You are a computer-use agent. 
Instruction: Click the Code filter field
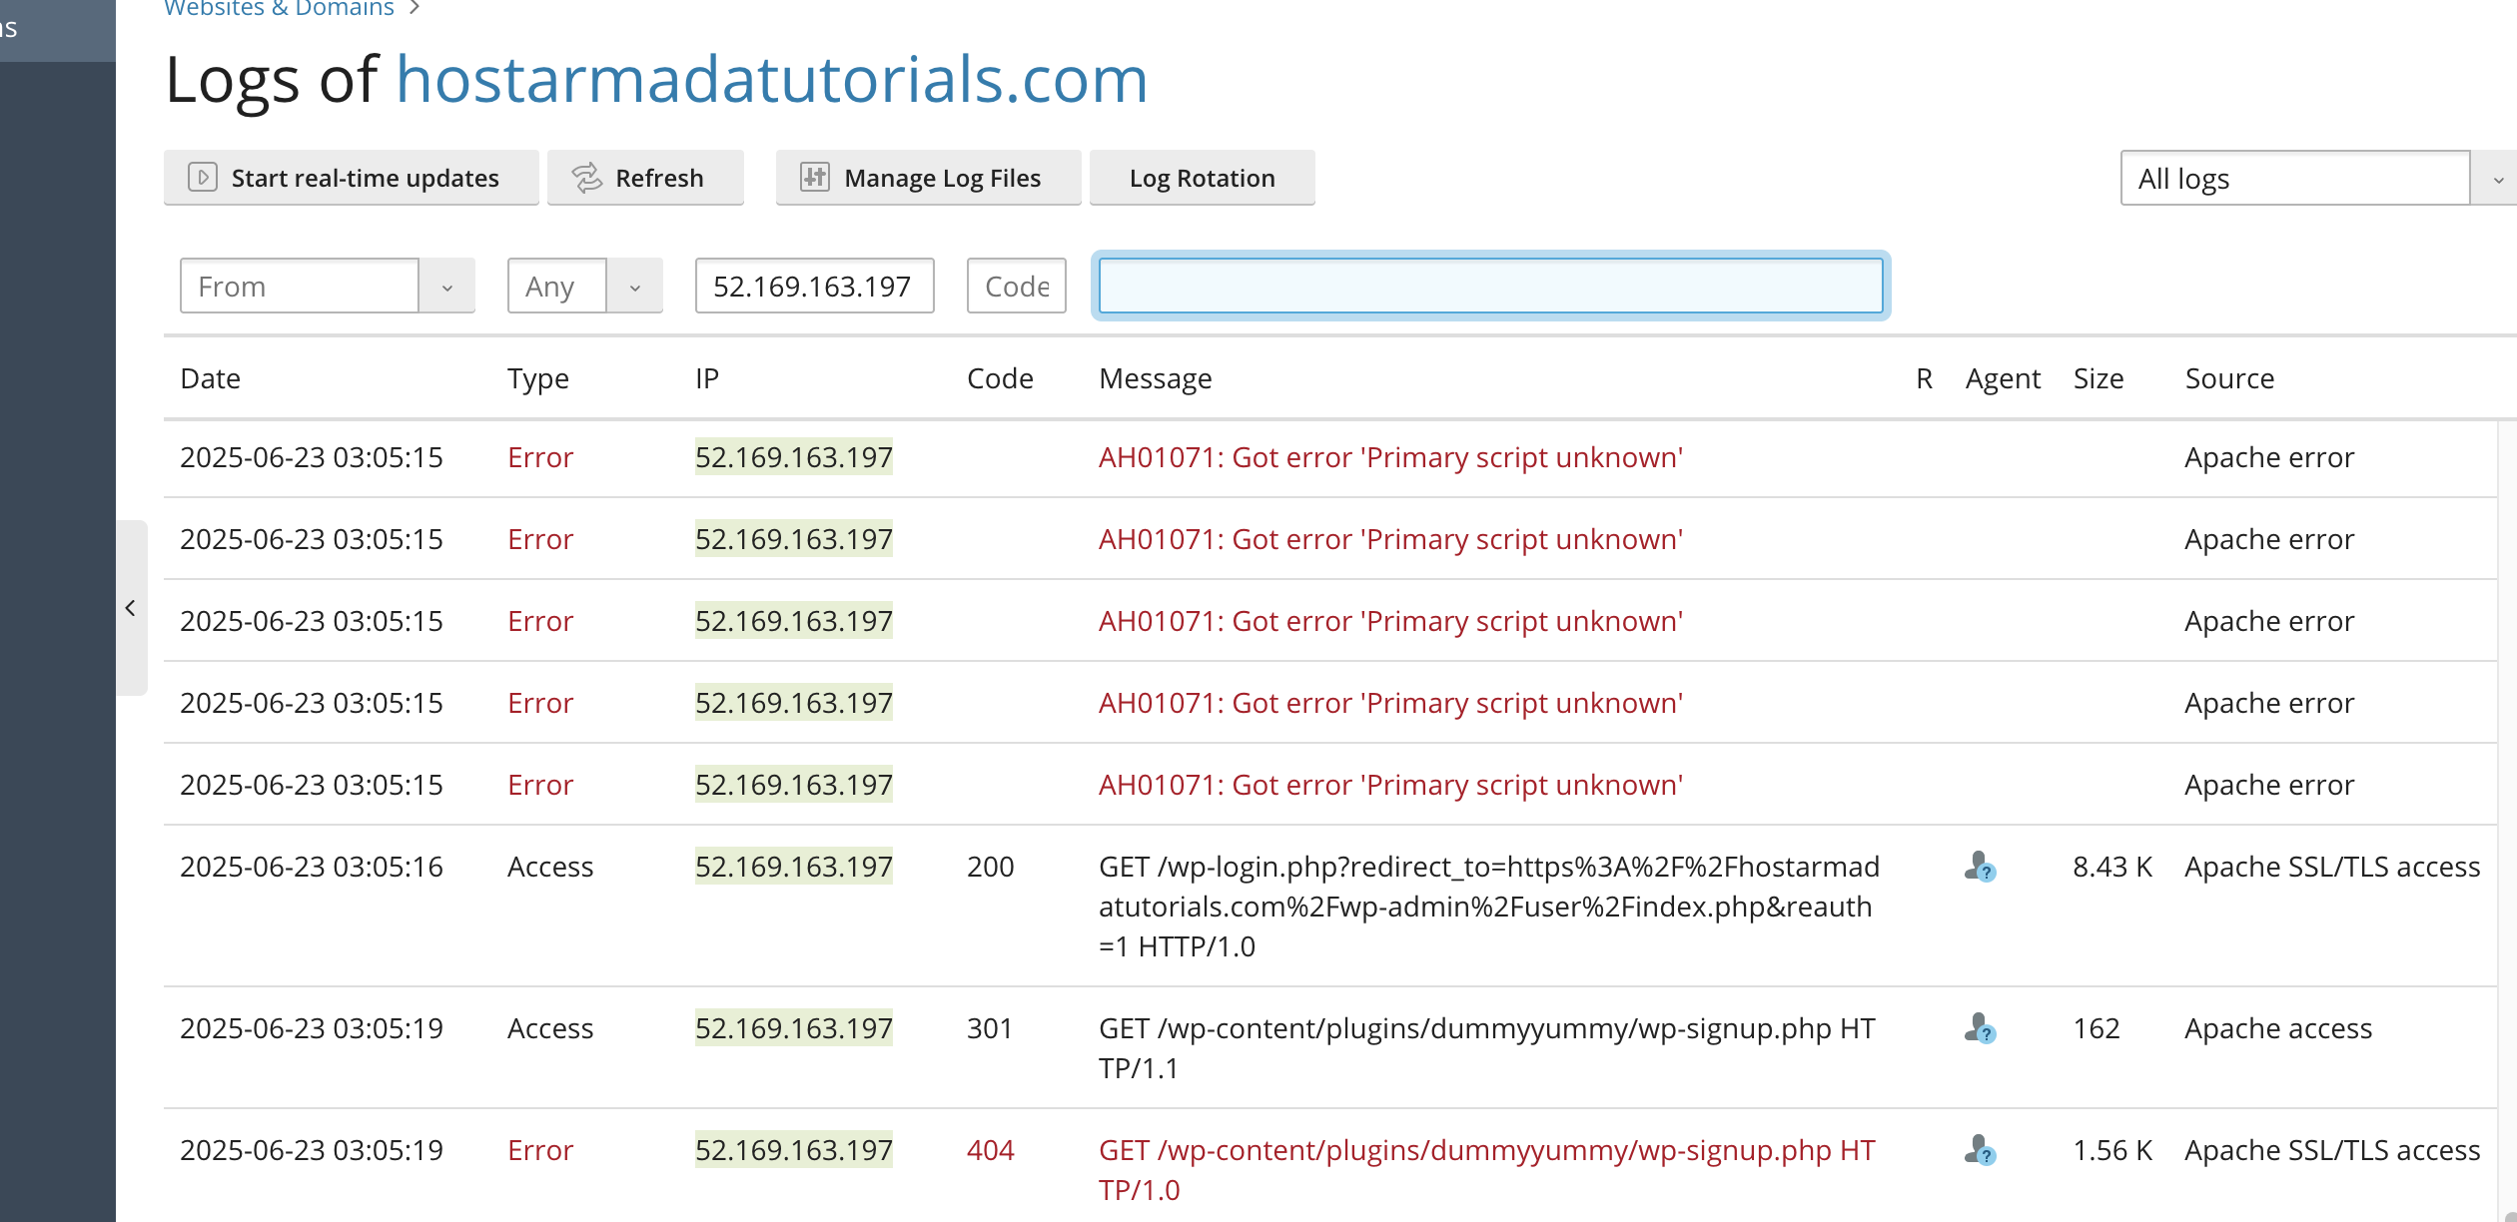point(1016,287)
